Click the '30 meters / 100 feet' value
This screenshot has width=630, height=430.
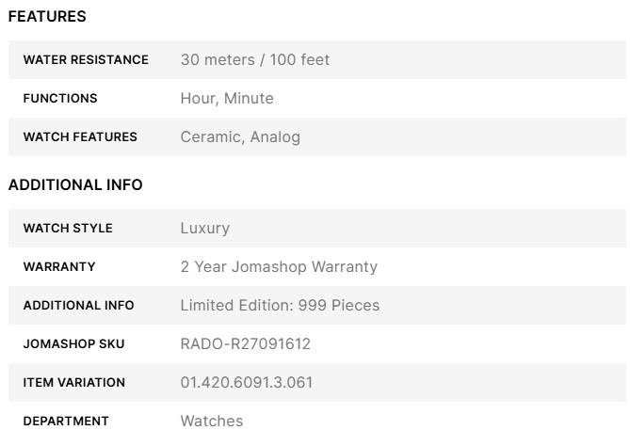point(254,60)
